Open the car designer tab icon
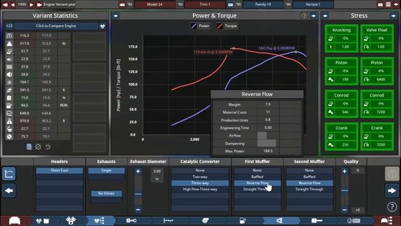The height and width of the screenshot is (226, 401). pyautogui.click(x=14, y=220)
